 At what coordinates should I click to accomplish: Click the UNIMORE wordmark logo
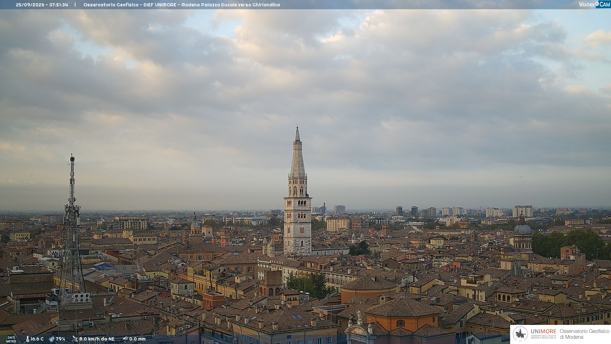[543, 331]
